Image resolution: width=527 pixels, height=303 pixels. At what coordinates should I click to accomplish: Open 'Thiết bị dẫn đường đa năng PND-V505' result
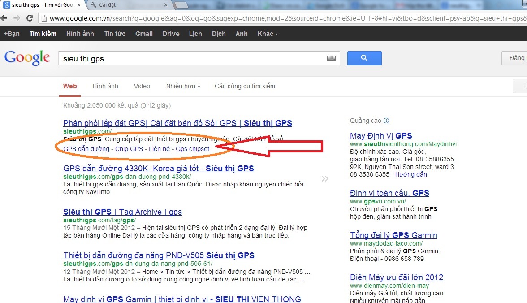[x=159, y=255]
